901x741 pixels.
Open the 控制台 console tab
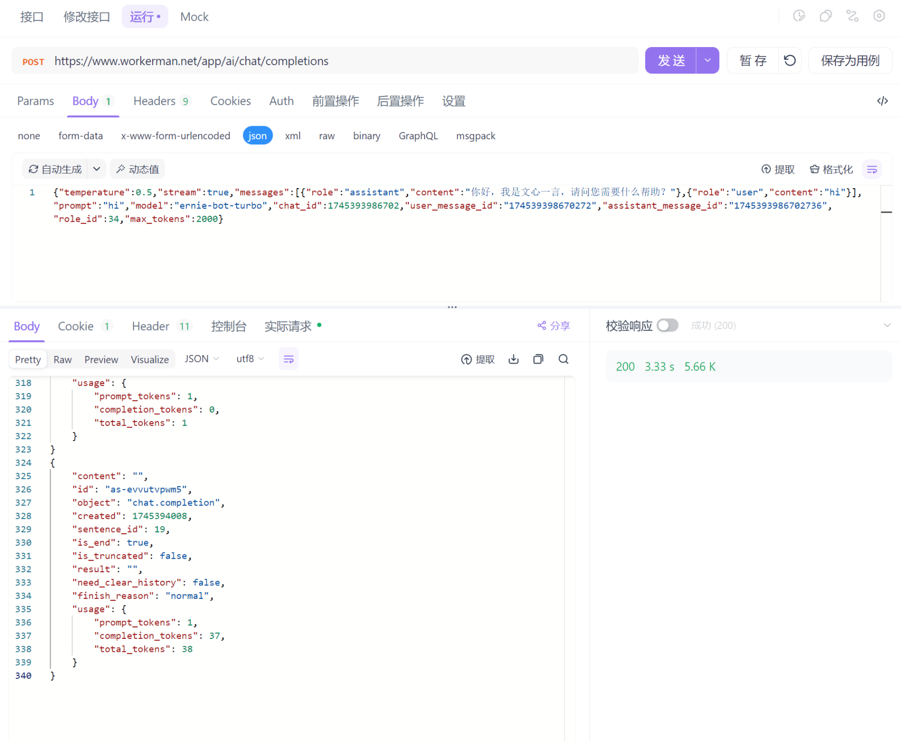click(229, 326)
